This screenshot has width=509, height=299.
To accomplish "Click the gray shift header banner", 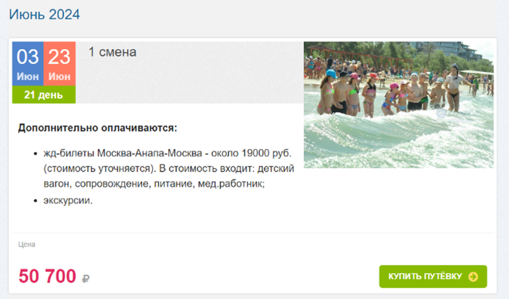I will tap(189, 72).
